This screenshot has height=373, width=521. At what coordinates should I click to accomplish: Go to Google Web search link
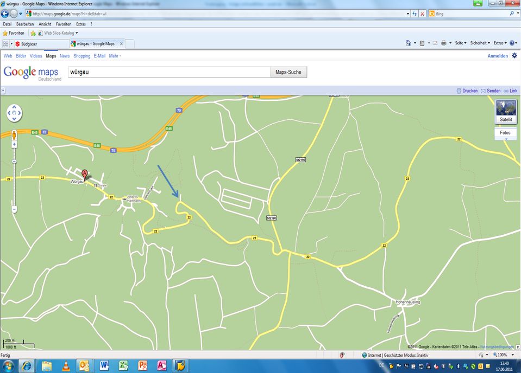click(x=8, y=56)
